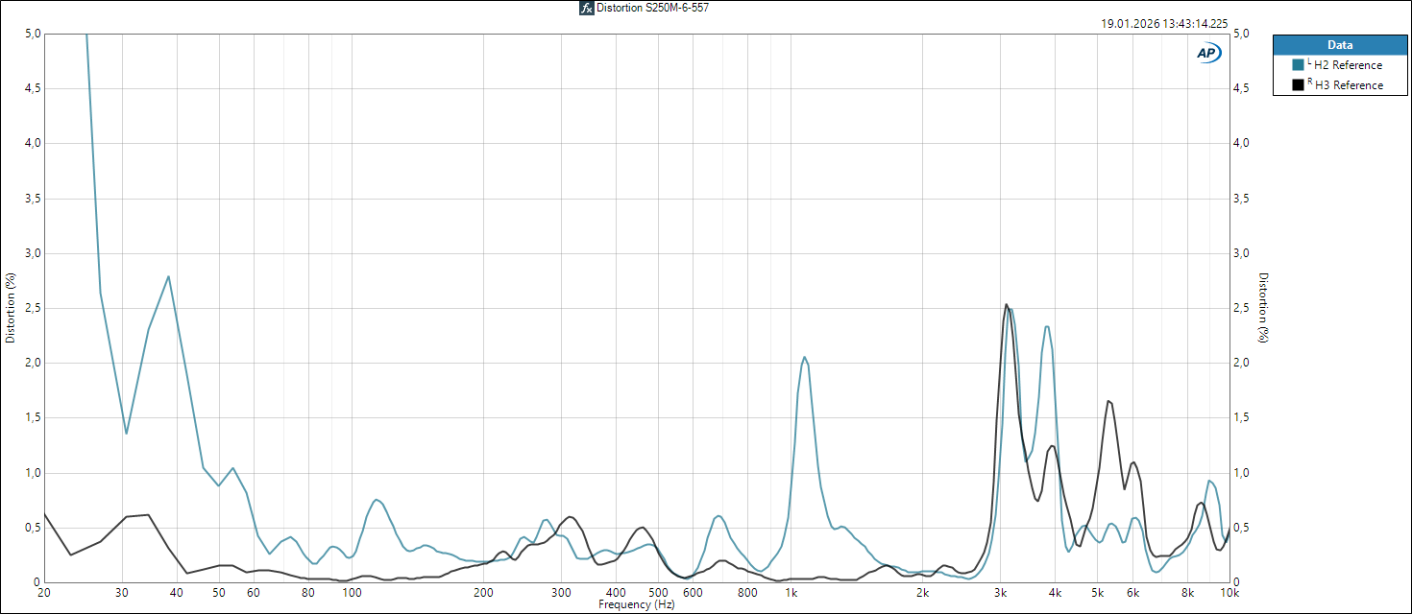Image resolution: width=1412 pixels, height=614 pixels.
Task: Click the H3 Reference legend label
Action: tap(1349, 85)
